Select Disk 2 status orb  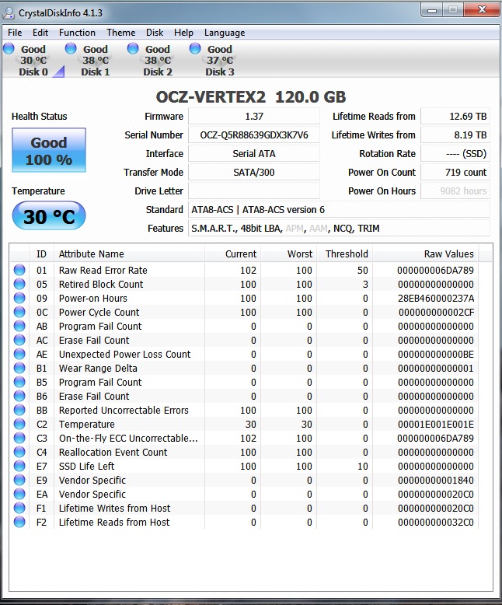[133, 49]
